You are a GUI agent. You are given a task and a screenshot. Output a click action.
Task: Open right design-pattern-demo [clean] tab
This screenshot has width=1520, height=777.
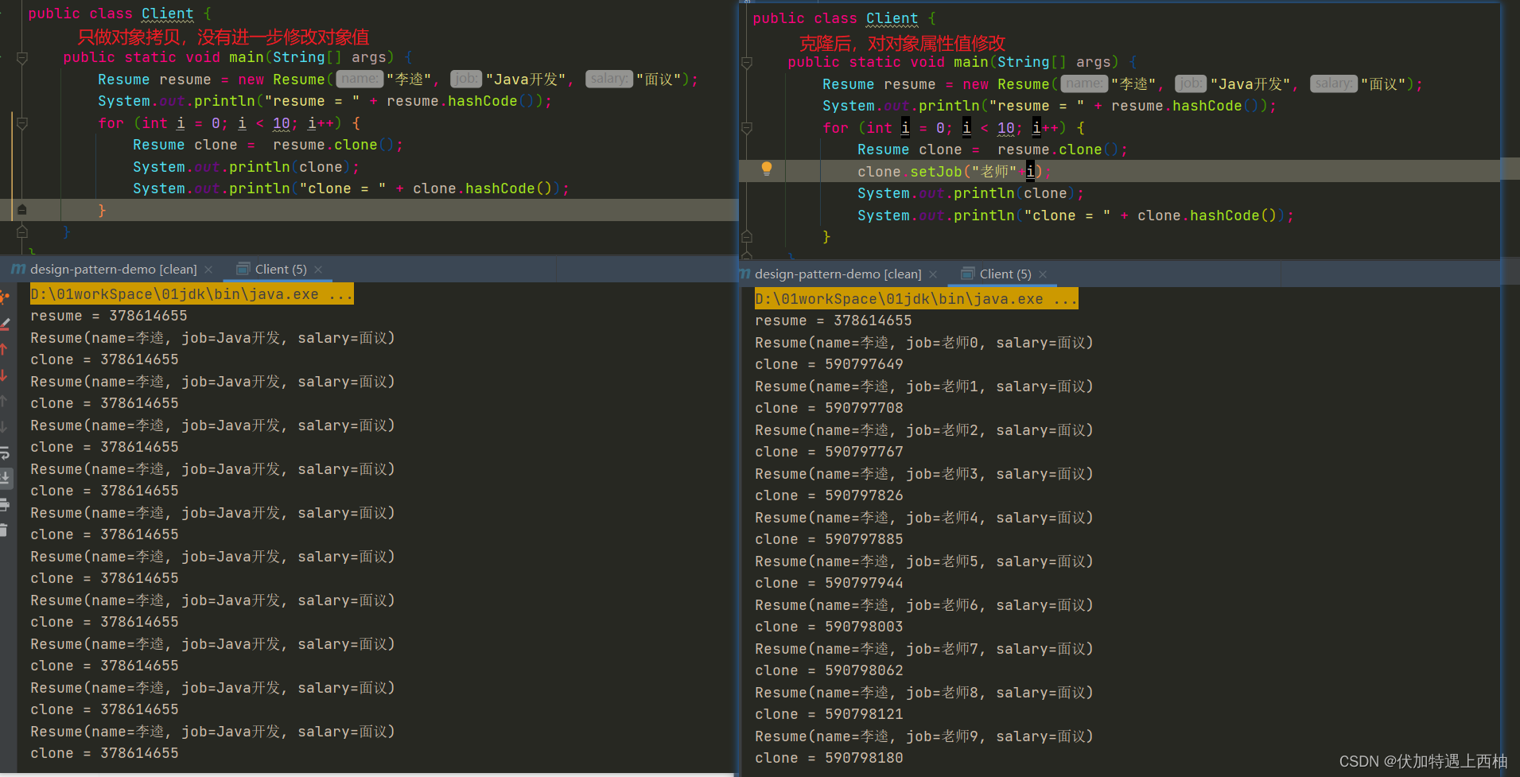click(838, 274)
